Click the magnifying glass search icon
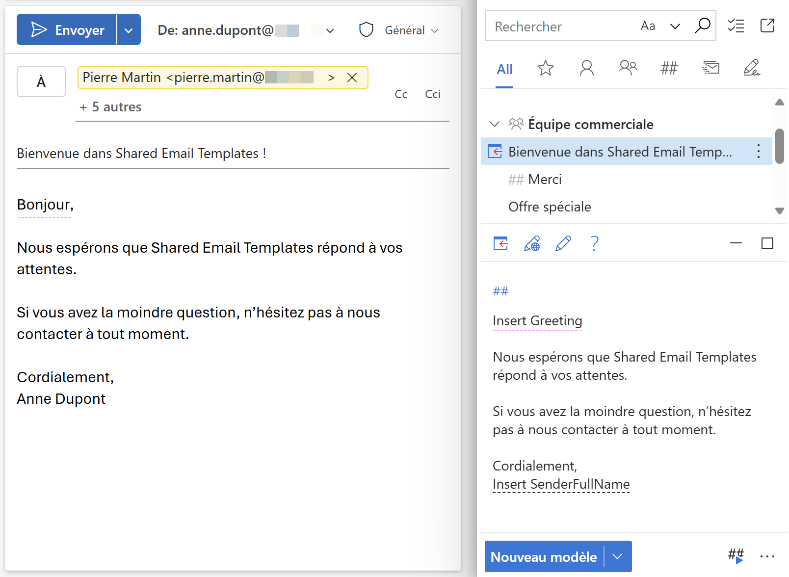Image resolution: width=789 pixels, height=577 pixels. click(702, 26)
